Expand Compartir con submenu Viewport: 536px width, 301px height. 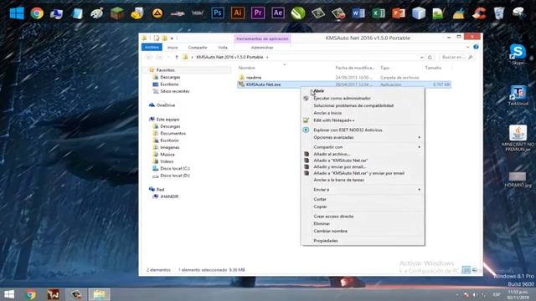[363, 147]
